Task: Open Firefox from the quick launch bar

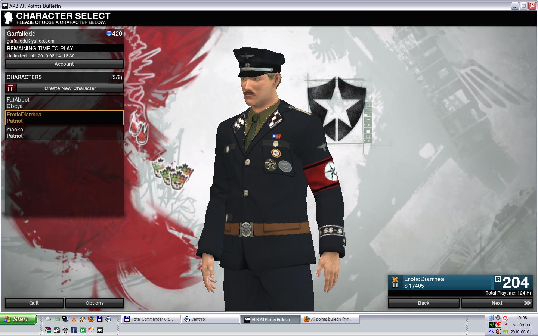Action: [x=91, y=319]
